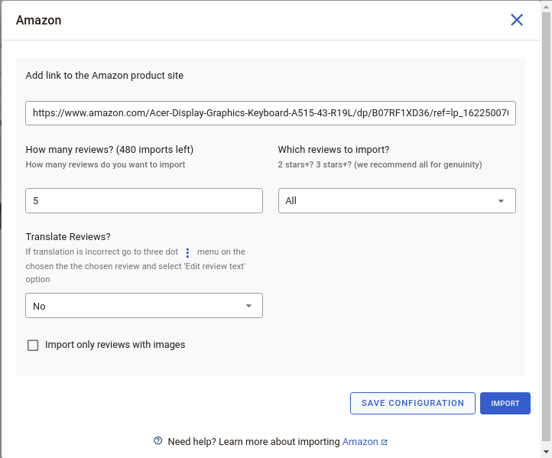Click 'How many reviews do you want to import' text
Image resolution: width=552 pixels, height=458 pixels.
[106, 164]
